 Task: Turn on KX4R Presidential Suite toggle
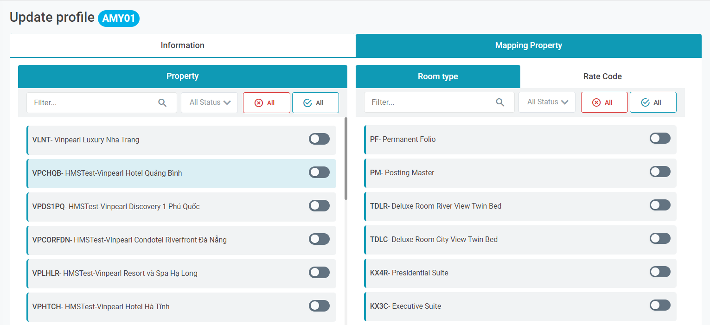(660, 272)
